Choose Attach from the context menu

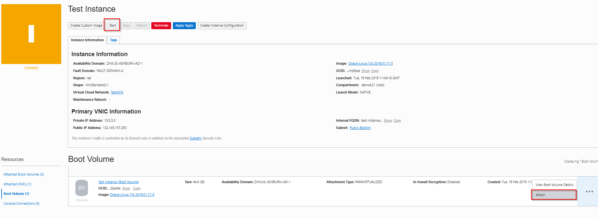(554, 195)
